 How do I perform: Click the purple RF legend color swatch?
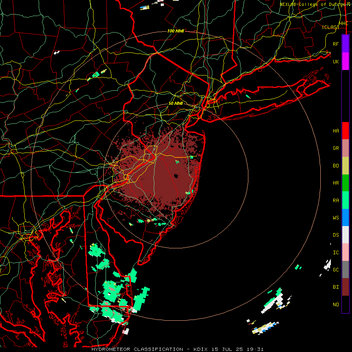pos(345,44)
